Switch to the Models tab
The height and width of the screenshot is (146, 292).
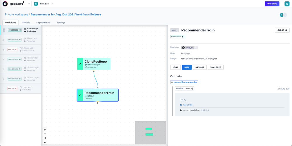click(26, 22)
